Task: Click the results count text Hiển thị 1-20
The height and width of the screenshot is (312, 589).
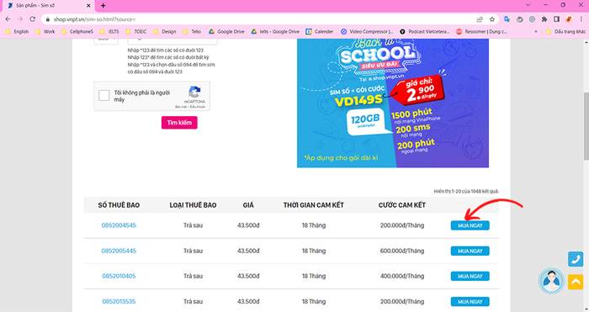Action: point(466,192)
